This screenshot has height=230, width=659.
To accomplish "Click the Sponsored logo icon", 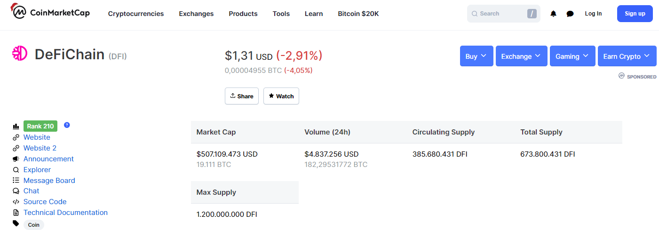I will pyautogui.click(x=621, y=76).
